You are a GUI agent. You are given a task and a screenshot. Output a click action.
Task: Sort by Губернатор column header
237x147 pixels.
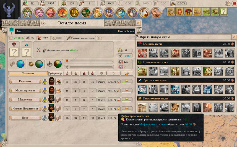(x=55, y=73)
